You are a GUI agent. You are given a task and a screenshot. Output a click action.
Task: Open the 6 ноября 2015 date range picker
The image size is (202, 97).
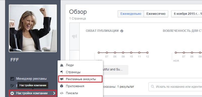(187, 14)
